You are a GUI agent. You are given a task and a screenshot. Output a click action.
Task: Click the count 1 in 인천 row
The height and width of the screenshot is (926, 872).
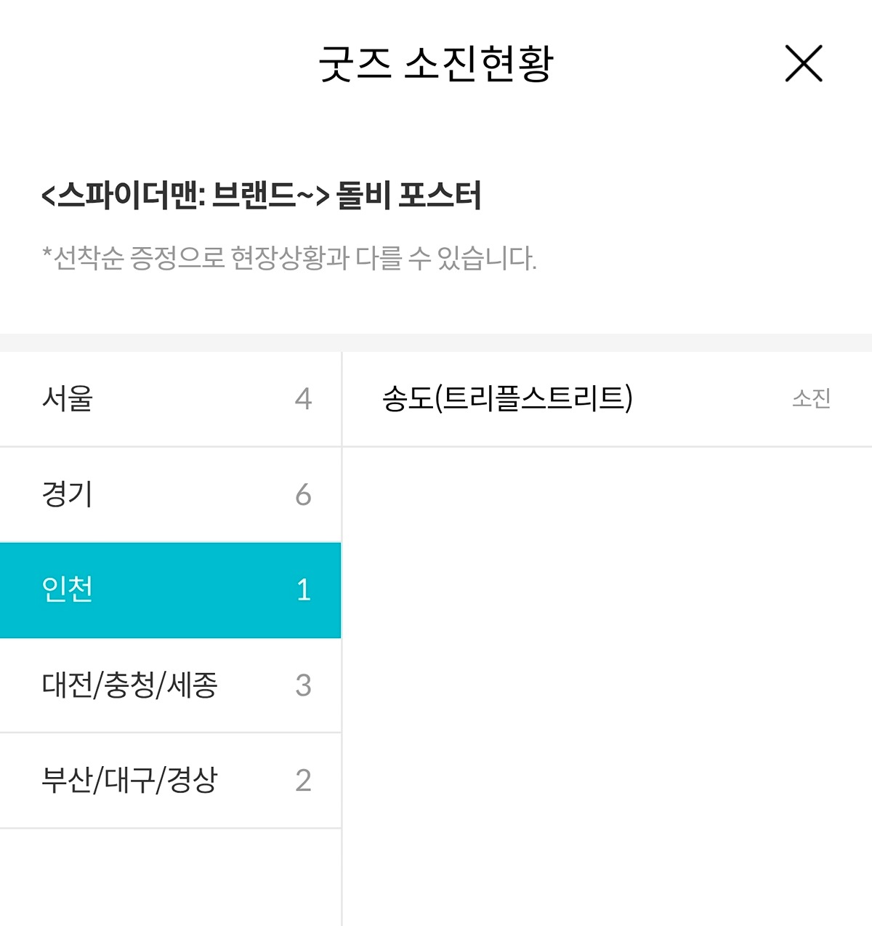304,590
